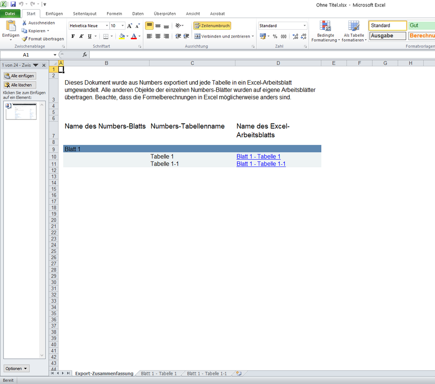Toggle bold F formatting
This screenshot has width=435, height=384.
click(73, 36)
